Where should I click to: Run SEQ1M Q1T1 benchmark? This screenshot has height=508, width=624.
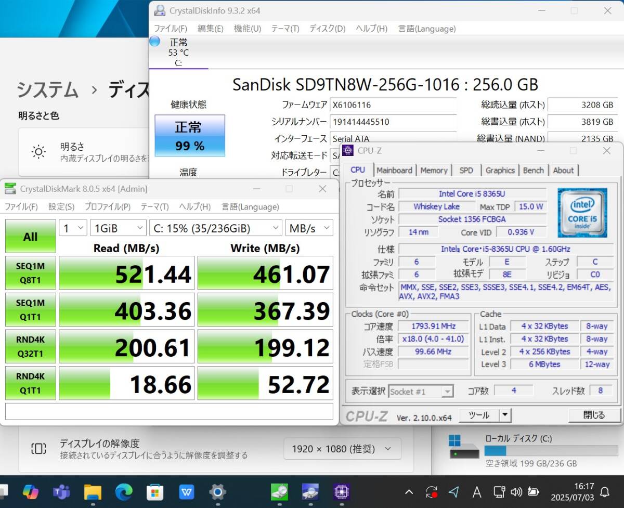[x=30, y=309]
